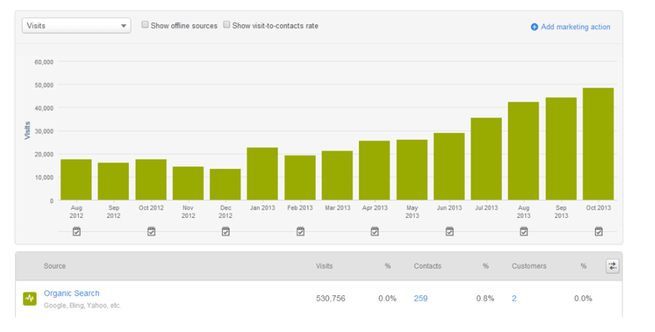Click the Organic Search source icon

(x=30, y=299)
